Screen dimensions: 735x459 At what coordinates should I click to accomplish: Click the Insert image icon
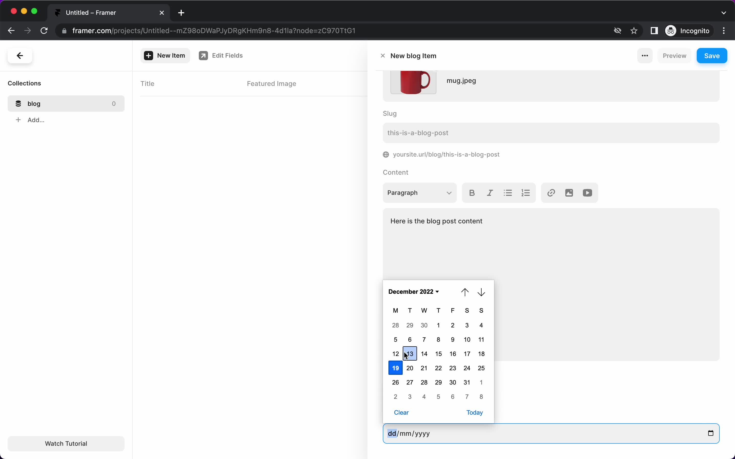pyautogui.click(x=569, y=193)
